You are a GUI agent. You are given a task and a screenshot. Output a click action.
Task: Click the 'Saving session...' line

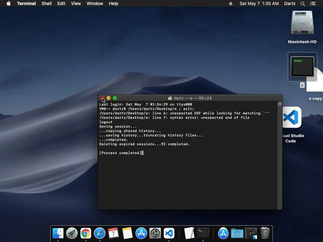pyautogui.click(x=118, y=127)
